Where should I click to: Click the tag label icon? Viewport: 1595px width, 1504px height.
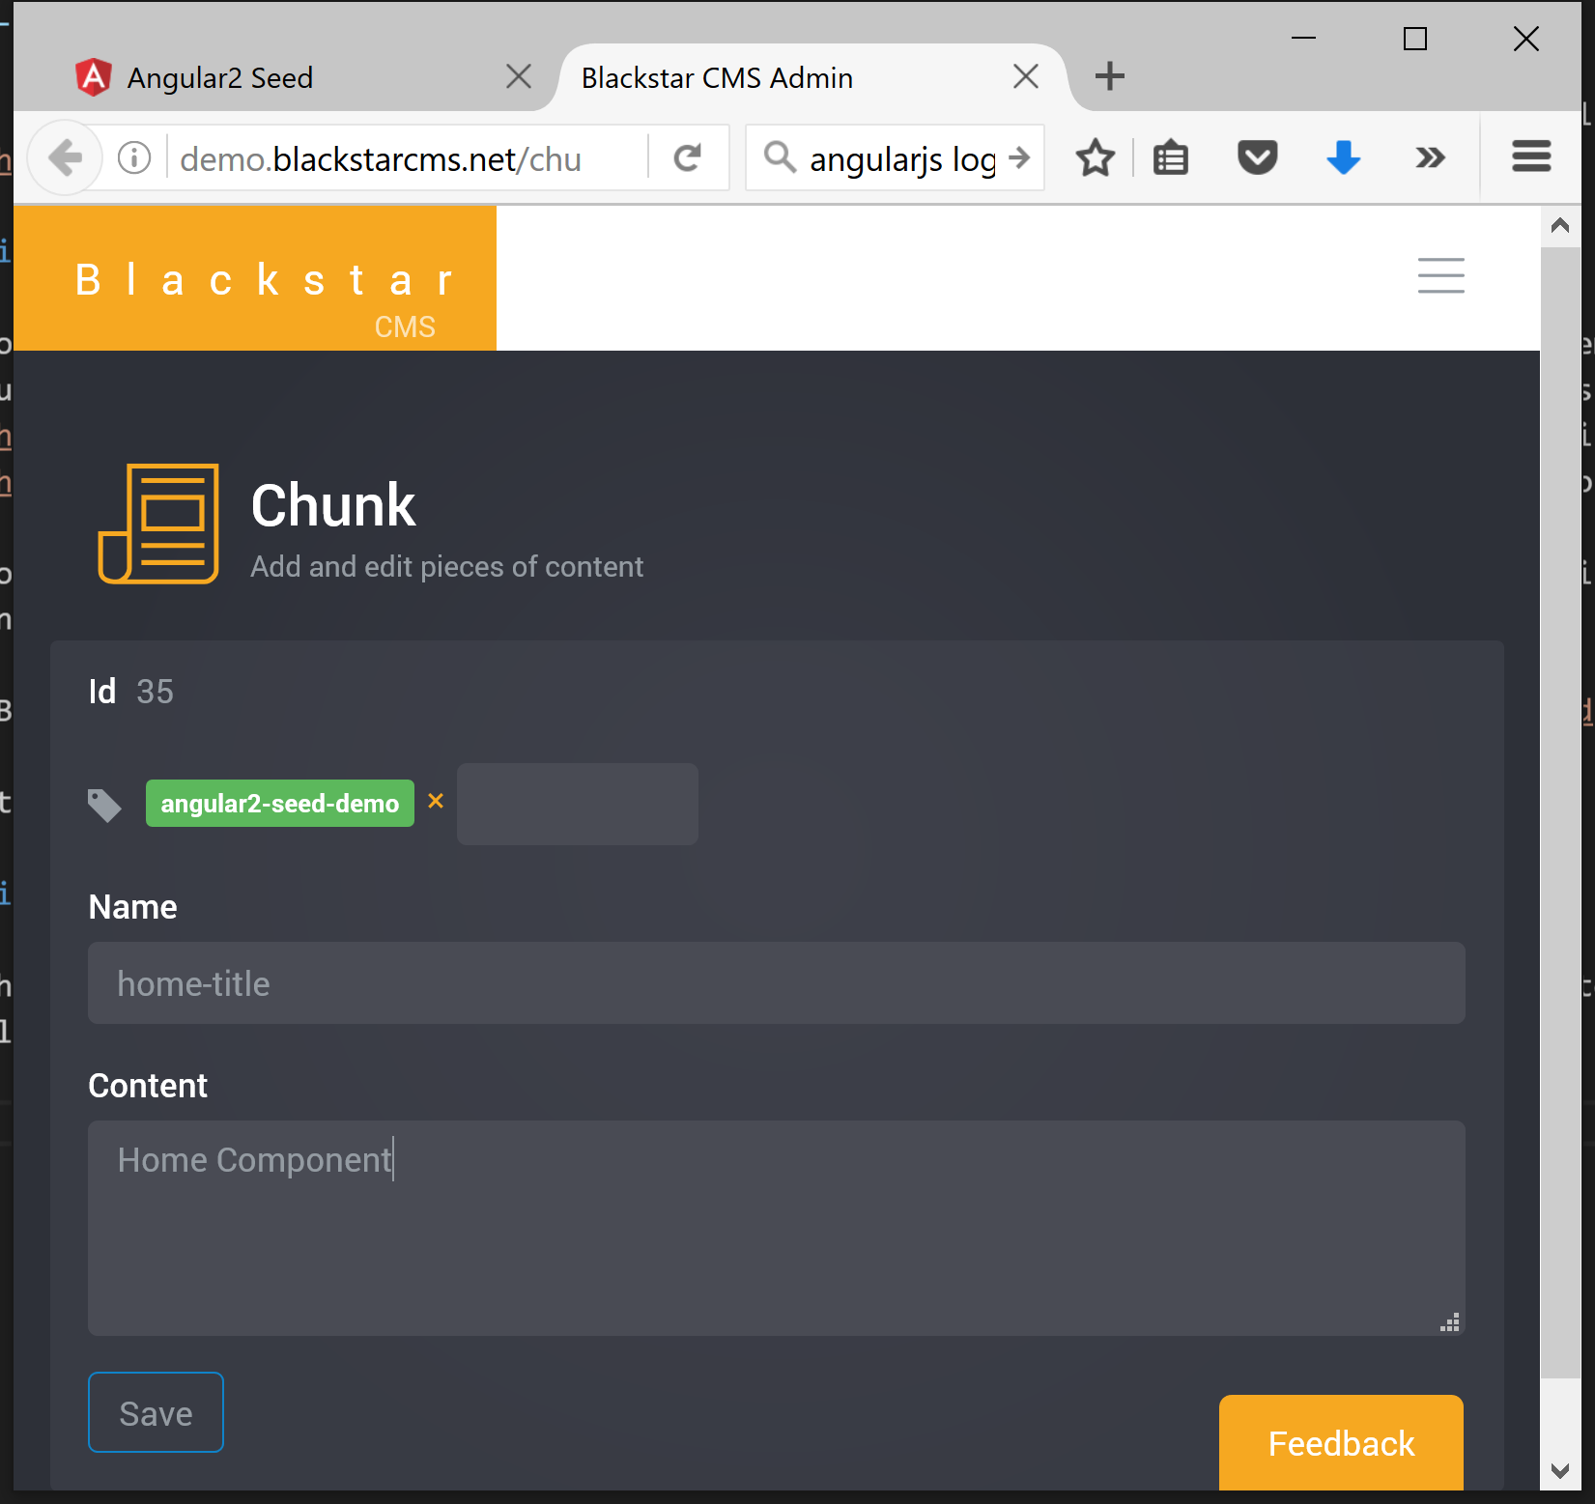click(104, 805)
